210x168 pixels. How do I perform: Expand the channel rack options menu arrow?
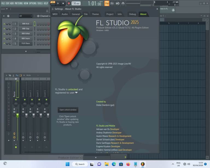tap(4, 16)
